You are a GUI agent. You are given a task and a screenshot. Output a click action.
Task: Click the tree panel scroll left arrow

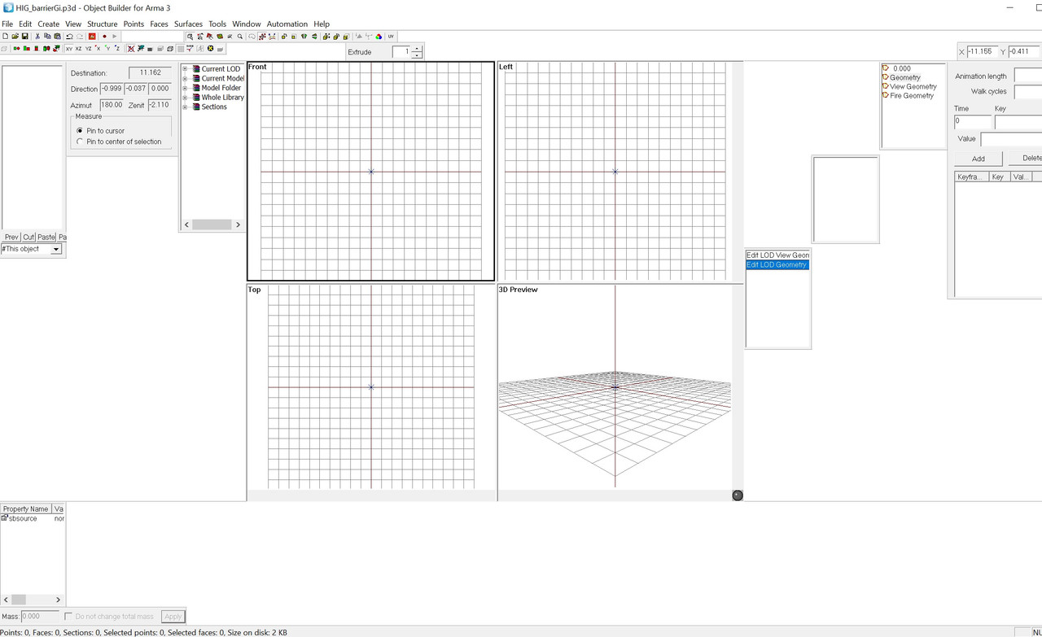click(x=186, y=225)
